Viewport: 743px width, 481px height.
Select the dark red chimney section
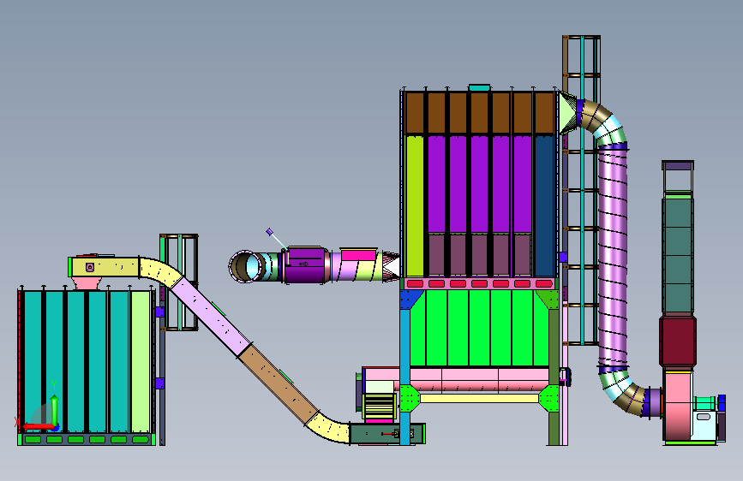tap(678, 341)
